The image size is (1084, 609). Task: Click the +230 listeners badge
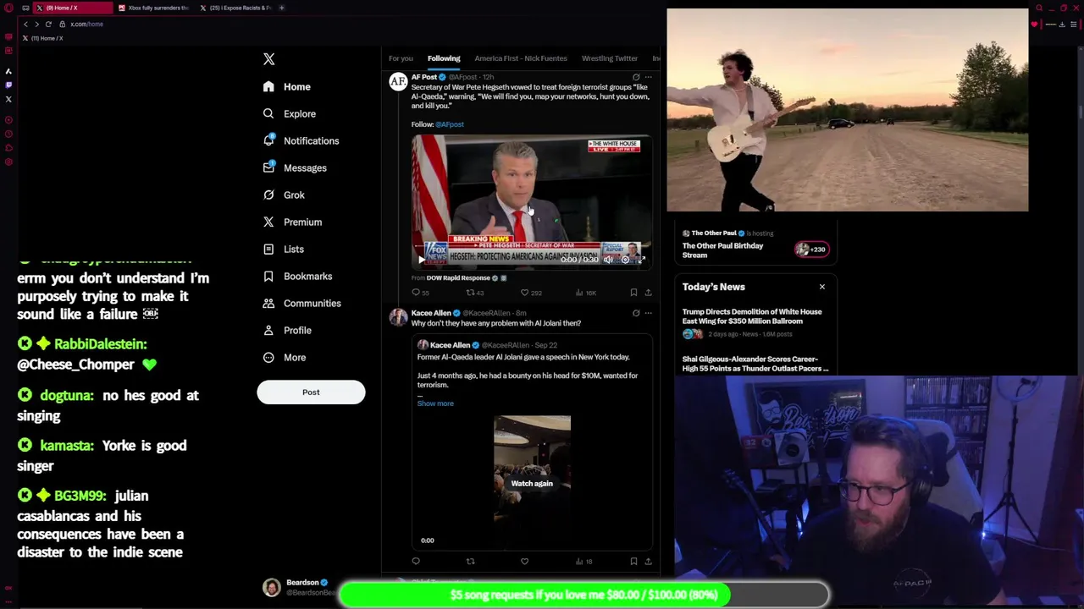[810, 250]
